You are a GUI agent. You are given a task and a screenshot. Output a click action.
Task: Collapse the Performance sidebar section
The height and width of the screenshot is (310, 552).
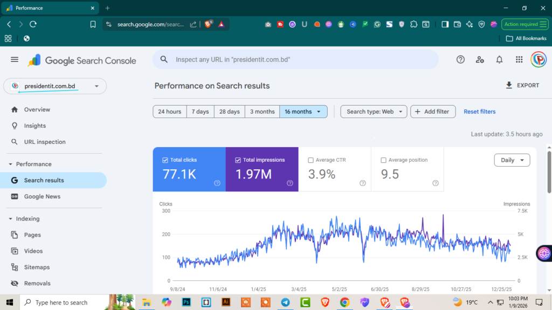tap(11, 164)
